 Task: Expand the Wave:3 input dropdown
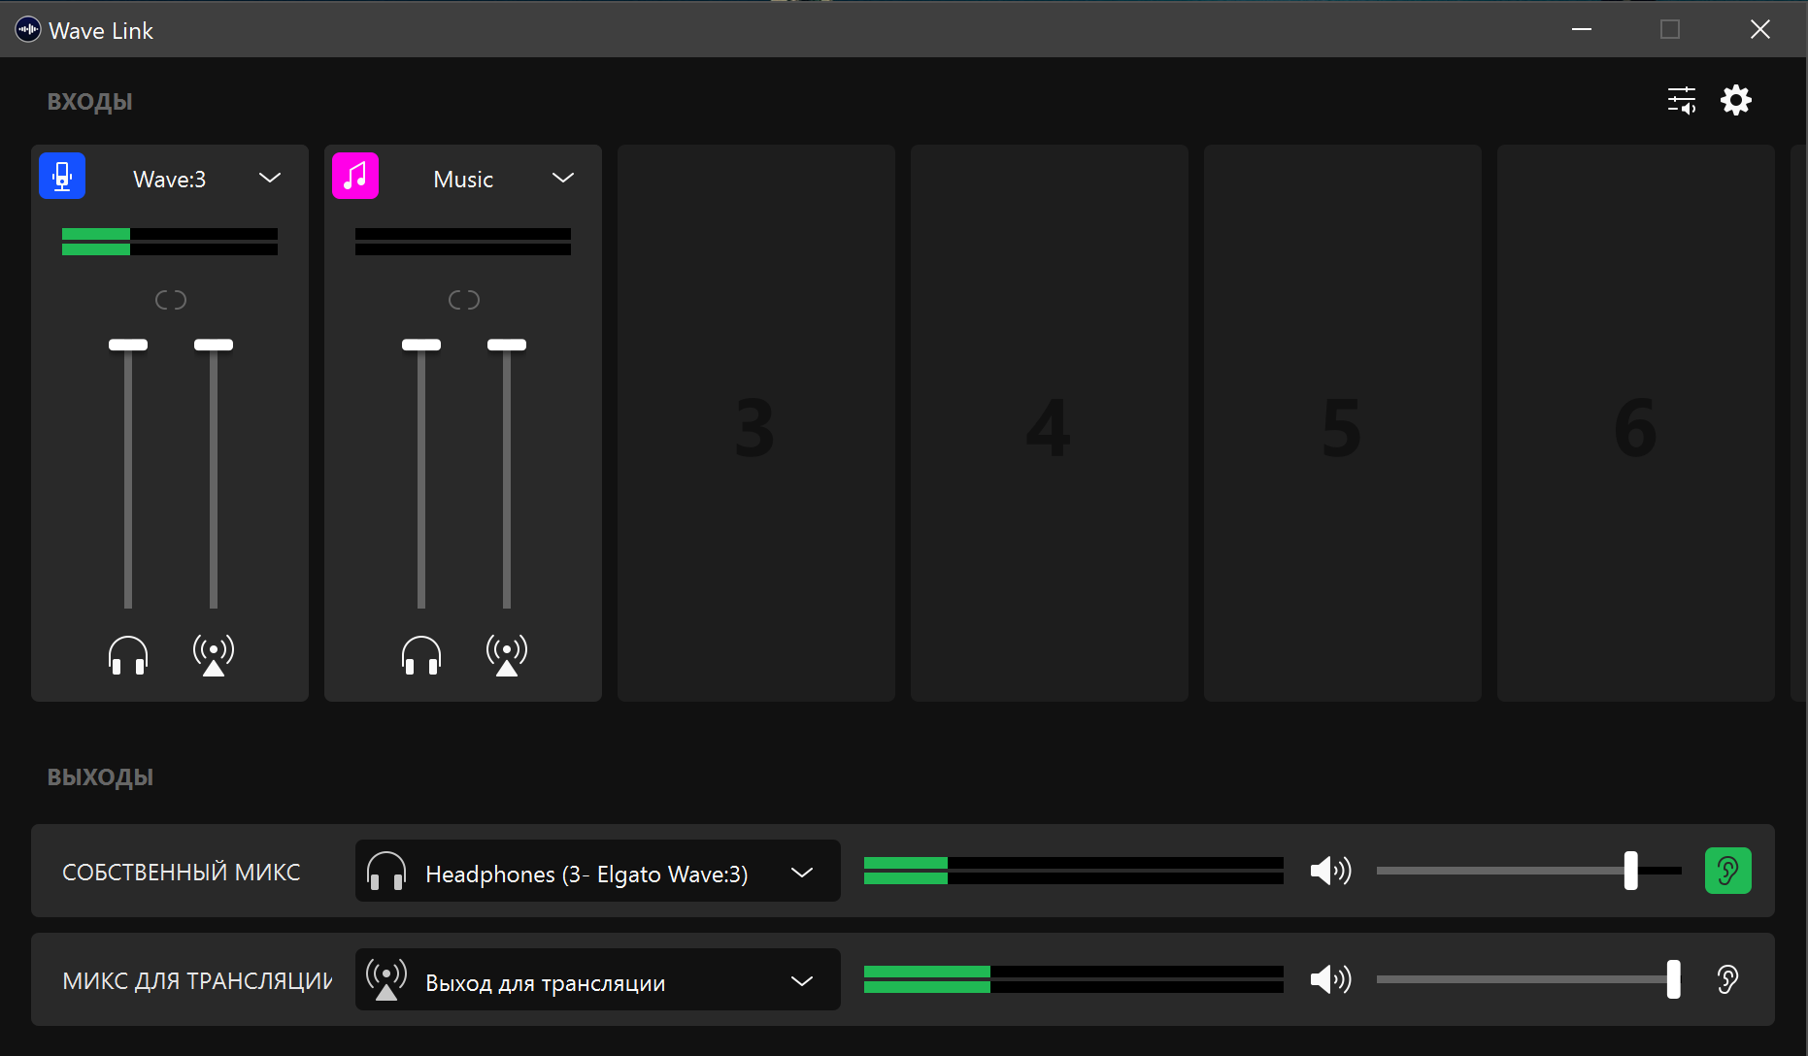[270, 179]
